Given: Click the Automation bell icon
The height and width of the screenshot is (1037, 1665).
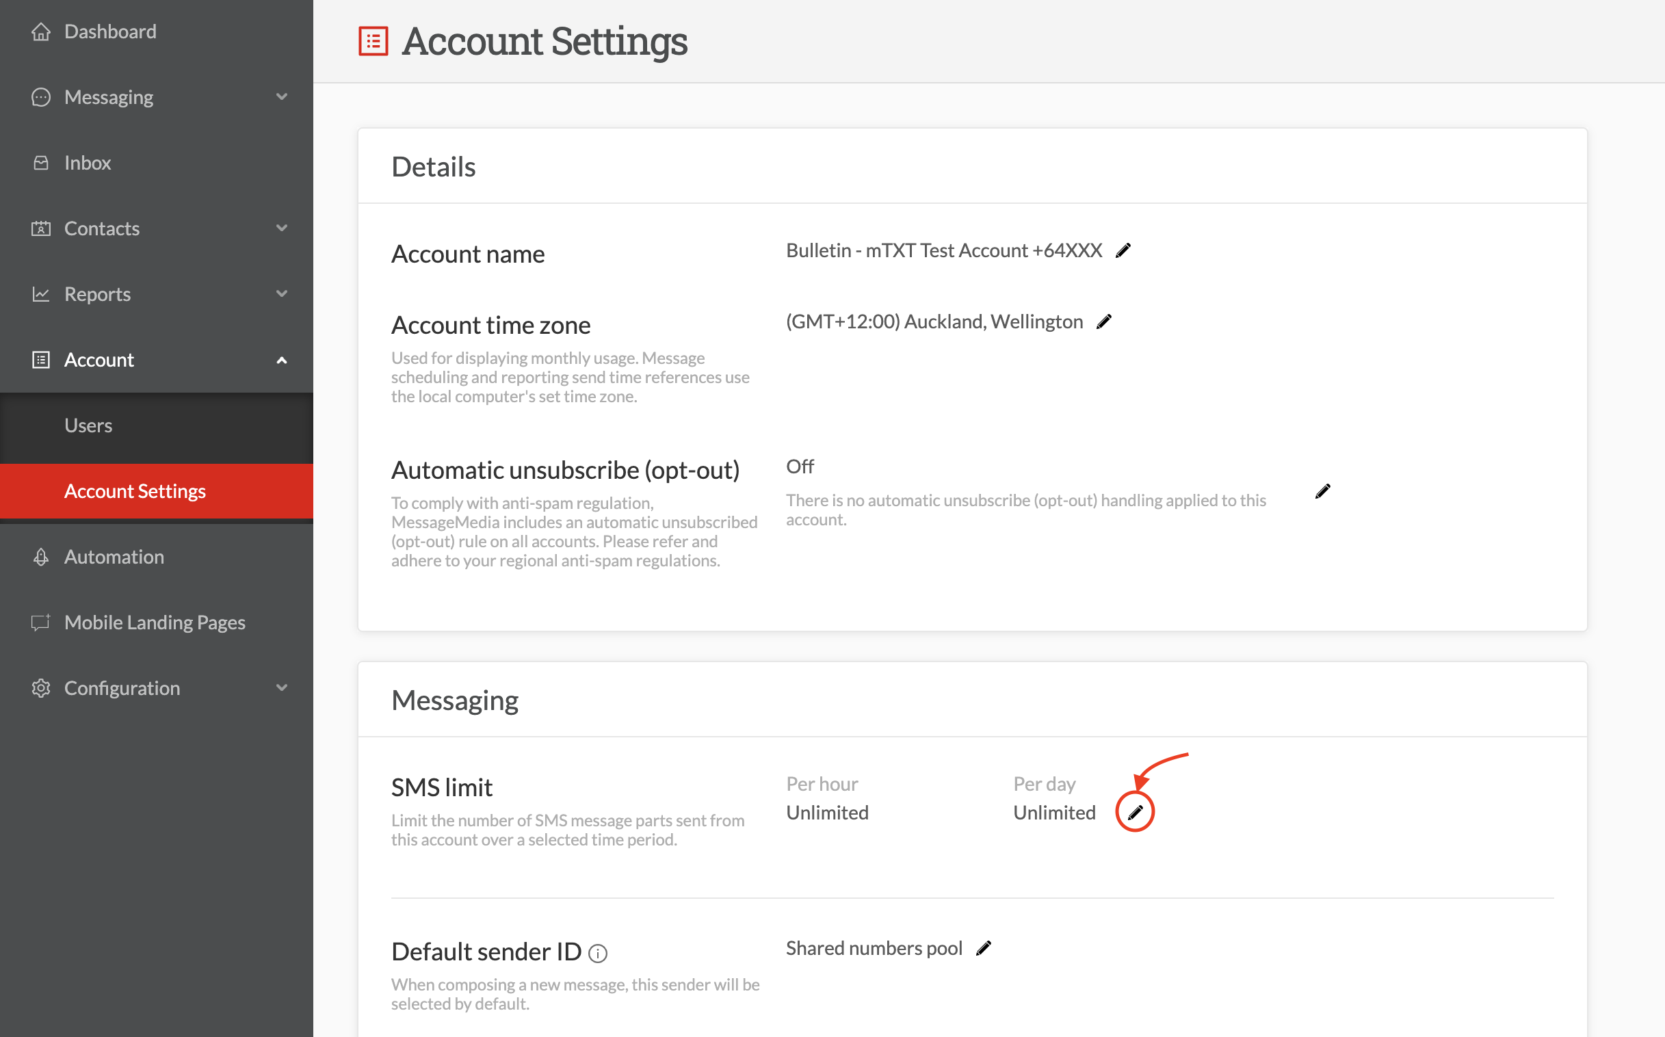Looking at the screenshot, I should click(41, 557).
